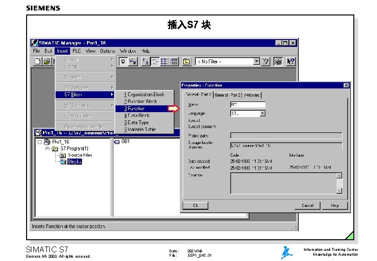Image resolution: width=377 pixels, height=261 pixels.
Task: Choose Variable Table from submenu
Action: click(x=144, y=130)
